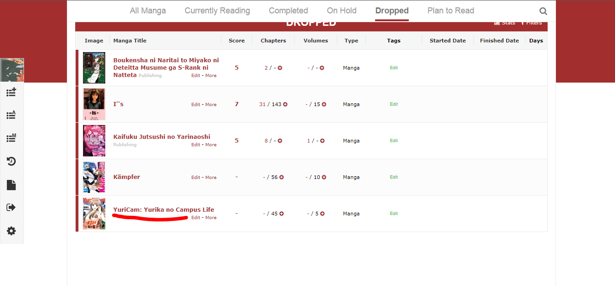Open Boukensha ni Naritai manga title link
Viewport: 615px width, 286px height.
[x=166, y=67]
